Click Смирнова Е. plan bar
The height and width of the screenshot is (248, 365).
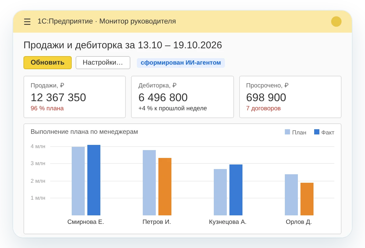pyautogui.click(x=78, y=181)
